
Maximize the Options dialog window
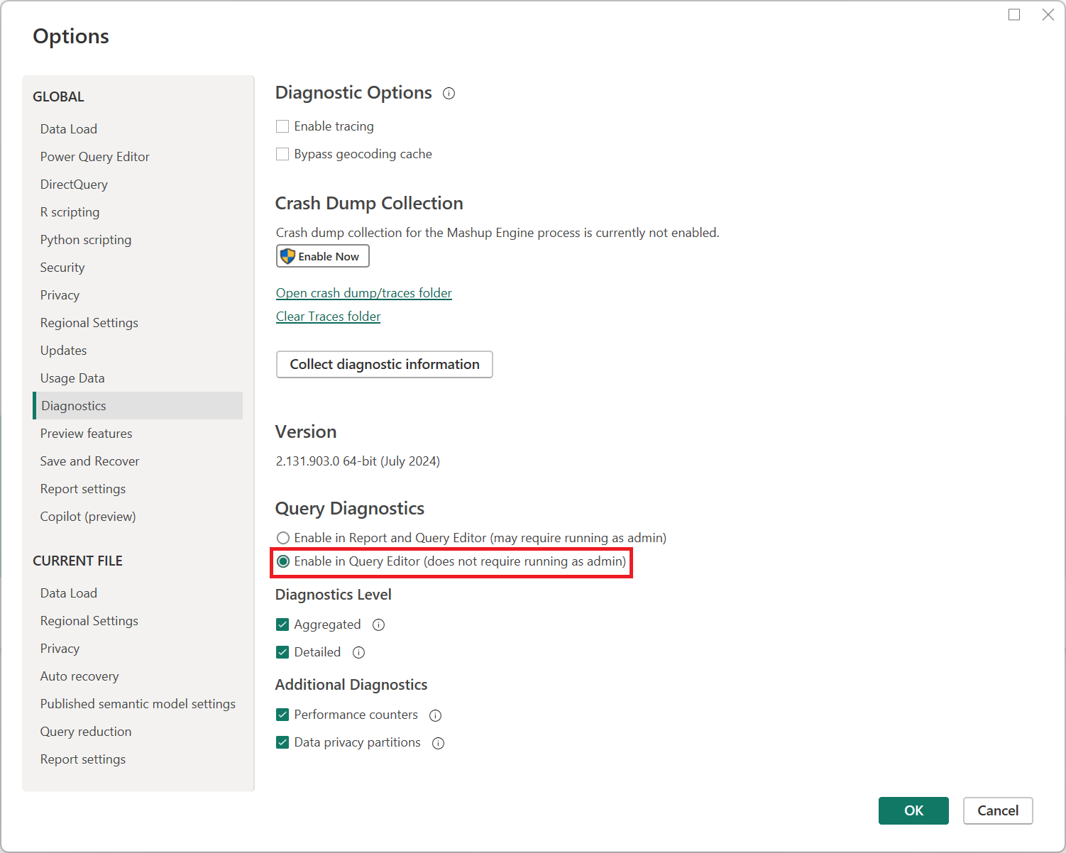coord(1014,15)
